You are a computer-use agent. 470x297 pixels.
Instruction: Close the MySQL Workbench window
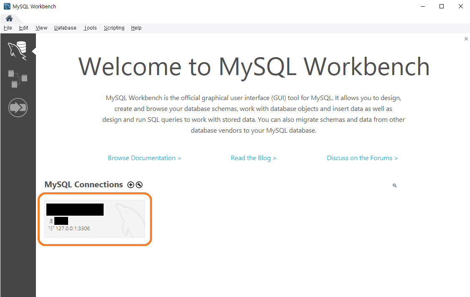(461, 6)
